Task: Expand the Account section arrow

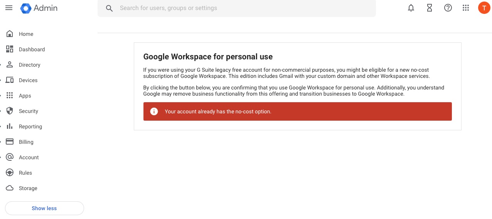Action: point(1,157)
